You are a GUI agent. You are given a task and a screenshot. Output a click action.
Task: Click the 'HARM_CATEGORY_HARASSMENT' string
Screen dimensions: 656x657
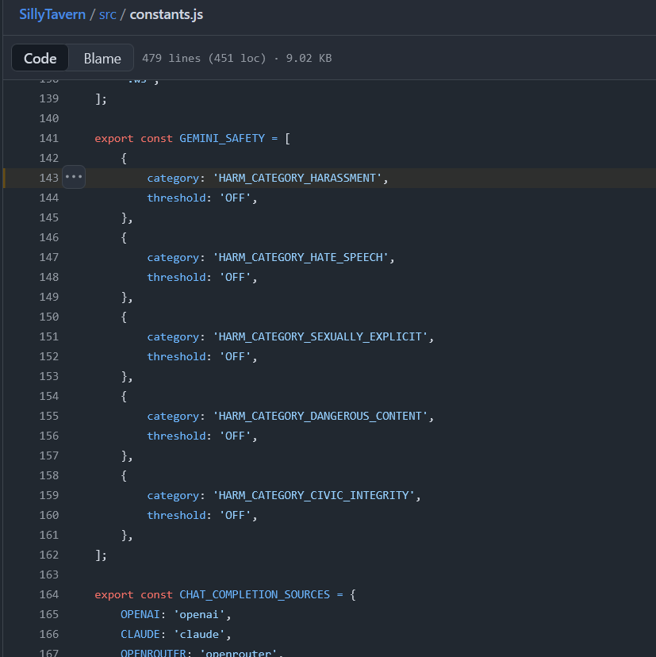(x=298, y=178)
